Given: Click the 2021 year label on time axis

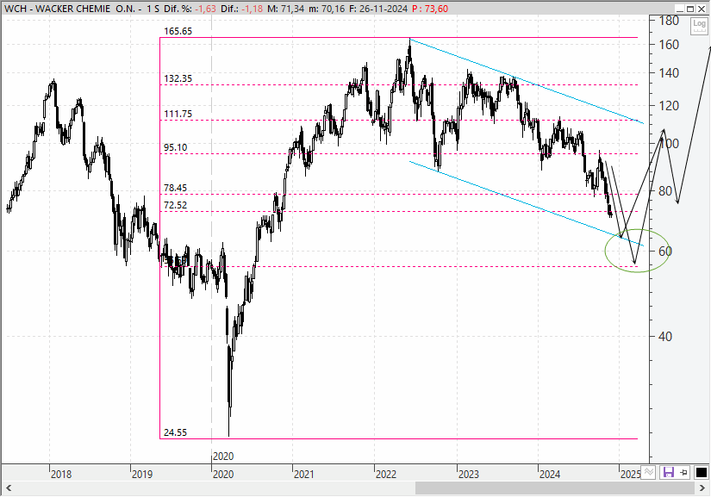Looking at the screenshot, I should [x=304, y=475].
